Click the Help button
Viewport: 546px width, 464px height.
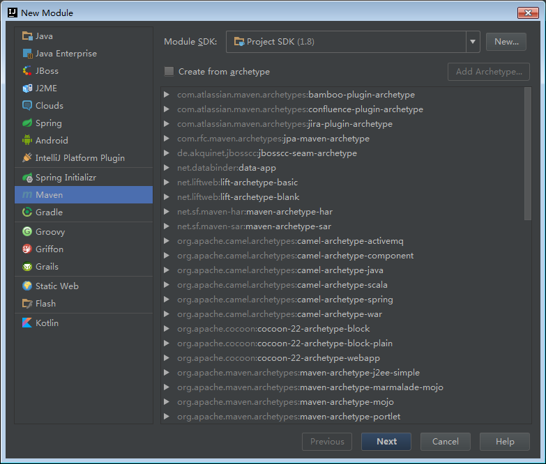[x=505, y=442]
